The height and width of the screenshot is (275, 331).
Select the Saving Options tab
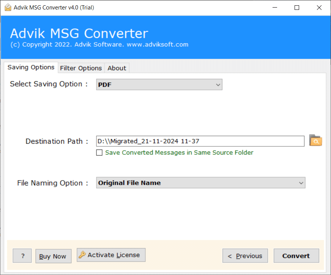tap(31, 67)
